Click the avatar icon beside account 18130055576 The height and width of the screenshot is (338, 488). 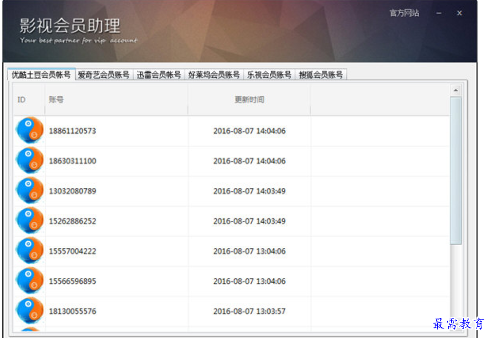29,311
